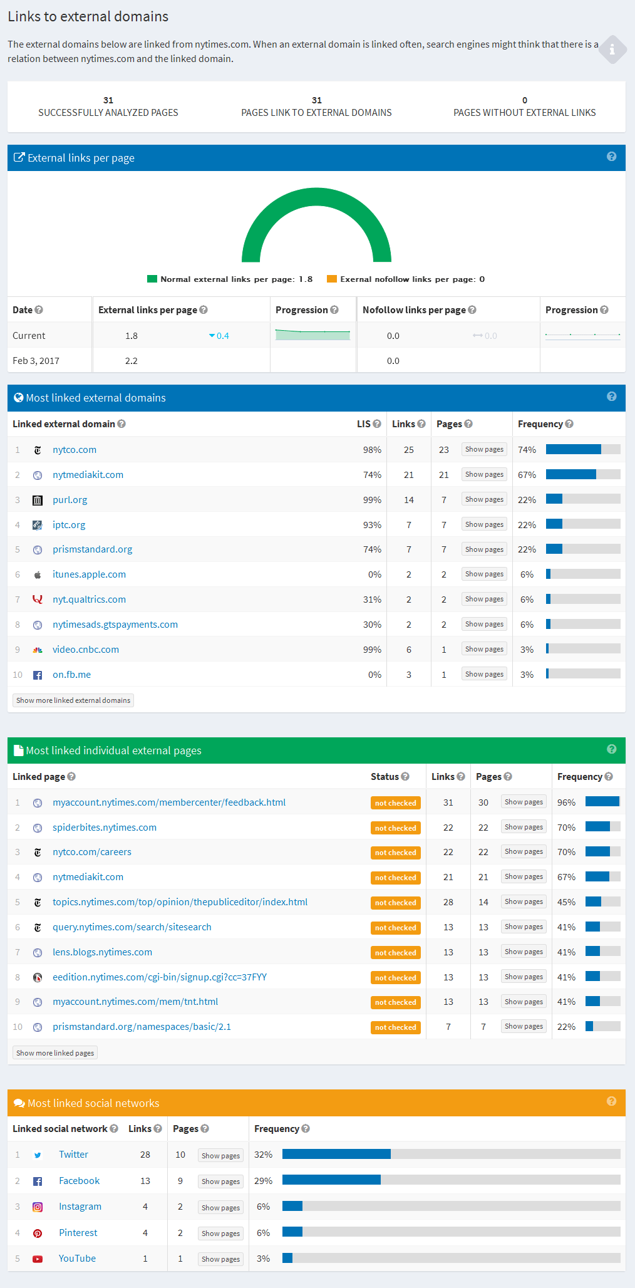Click the info diamond icon at top right
Screen dimensions: 635x1288
pos(612,49)
